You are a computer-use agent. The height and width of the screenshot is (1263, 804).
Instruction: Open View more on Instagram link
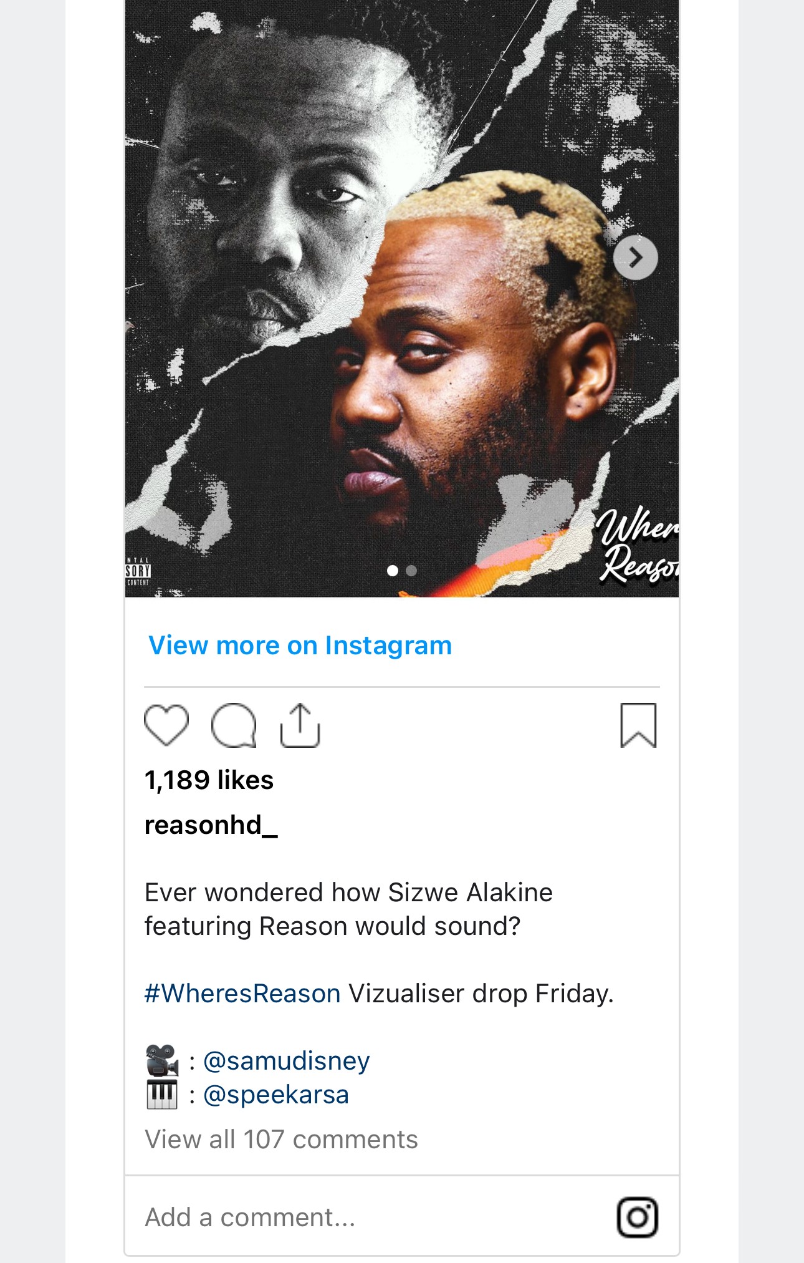click(x=300, y=645)
